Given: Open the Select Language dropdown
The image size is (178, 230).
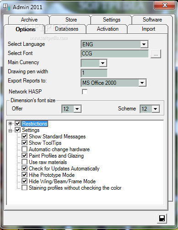Looking at the screenshot, I should point(144,44).
